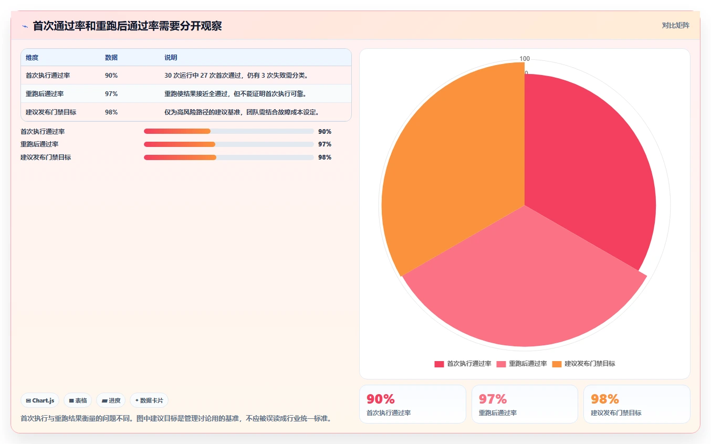Screen dimensions: 711x444
Task: Click the 重跑后通过率 progress bar at 97%
Action: click(229, 144)
